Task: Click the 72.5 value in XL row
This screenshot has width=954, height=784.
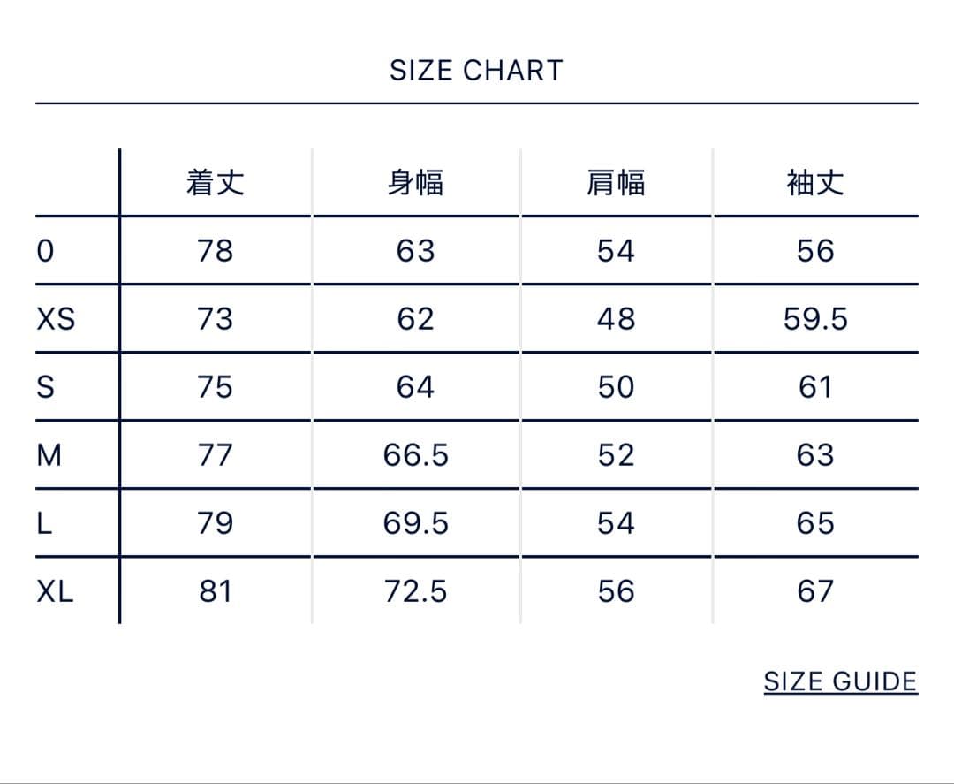Action: pyautogui.click(x=415, y=591)
